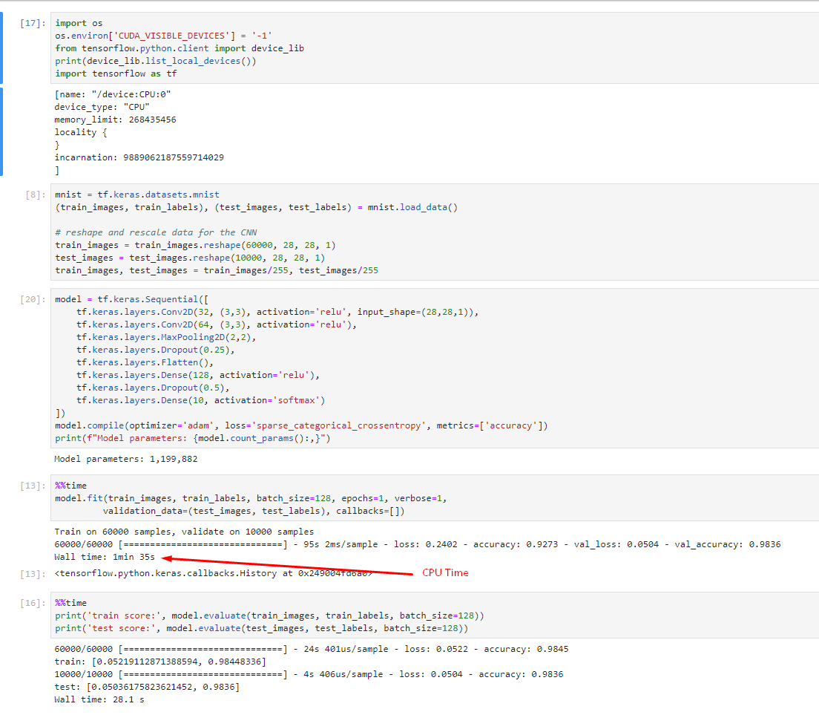Select the [13] prompt beside model.fit cell
The height and width of the screenshot is (715, 819).
pos(33,486)
